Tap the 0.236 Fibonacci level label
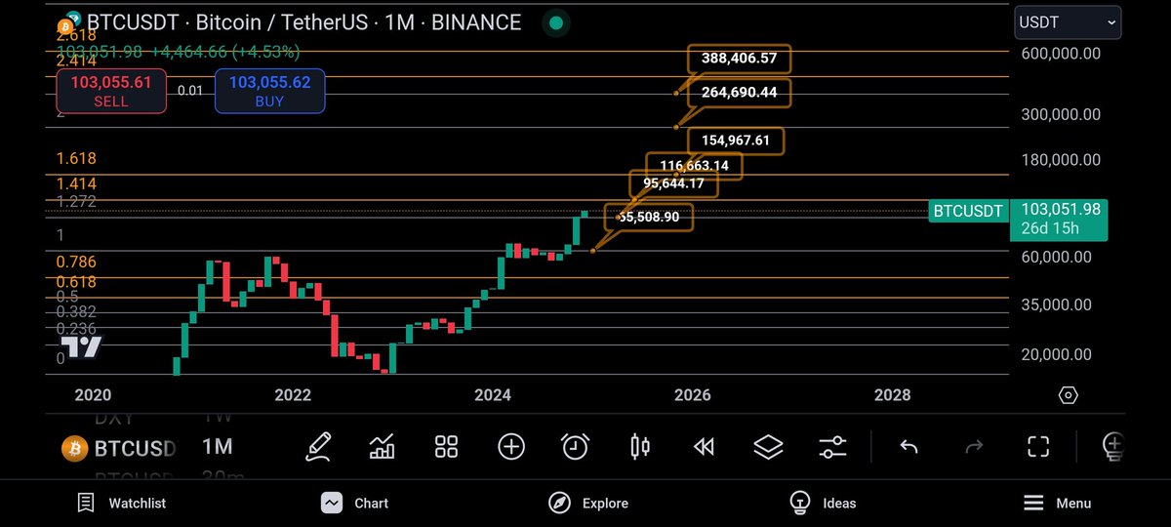The image size is (1171, 527). coord(76,329)
